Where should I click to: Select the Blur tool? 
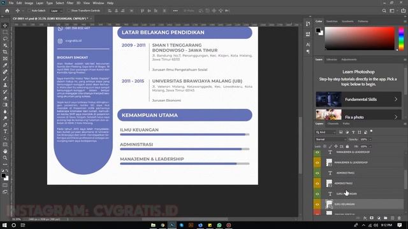(5, 112)
